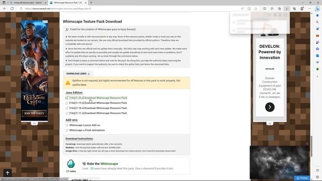Open the Privacy button
This screenshot has height=181, width=322.
(x=302, y=178)
